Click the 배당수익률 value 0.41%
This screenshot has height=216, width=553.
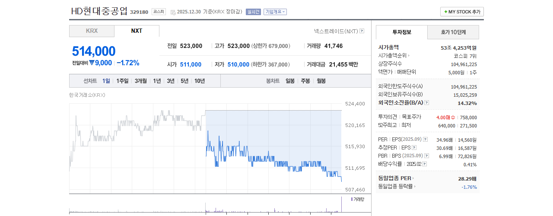[470, 164]
